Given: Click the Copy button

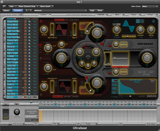Looking at the screenshot, I should [92, 10].
